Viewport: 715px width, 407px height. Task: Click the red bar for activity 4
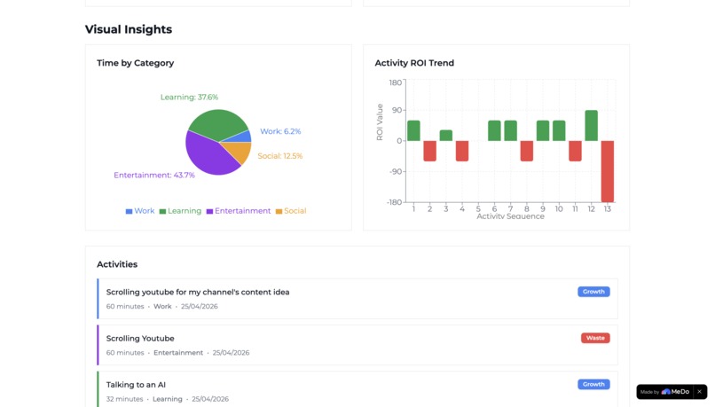click(462, 151)
